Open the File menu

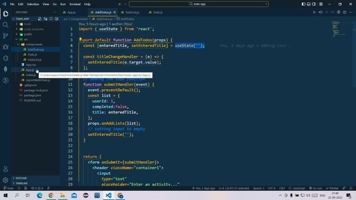coord(12,4)
